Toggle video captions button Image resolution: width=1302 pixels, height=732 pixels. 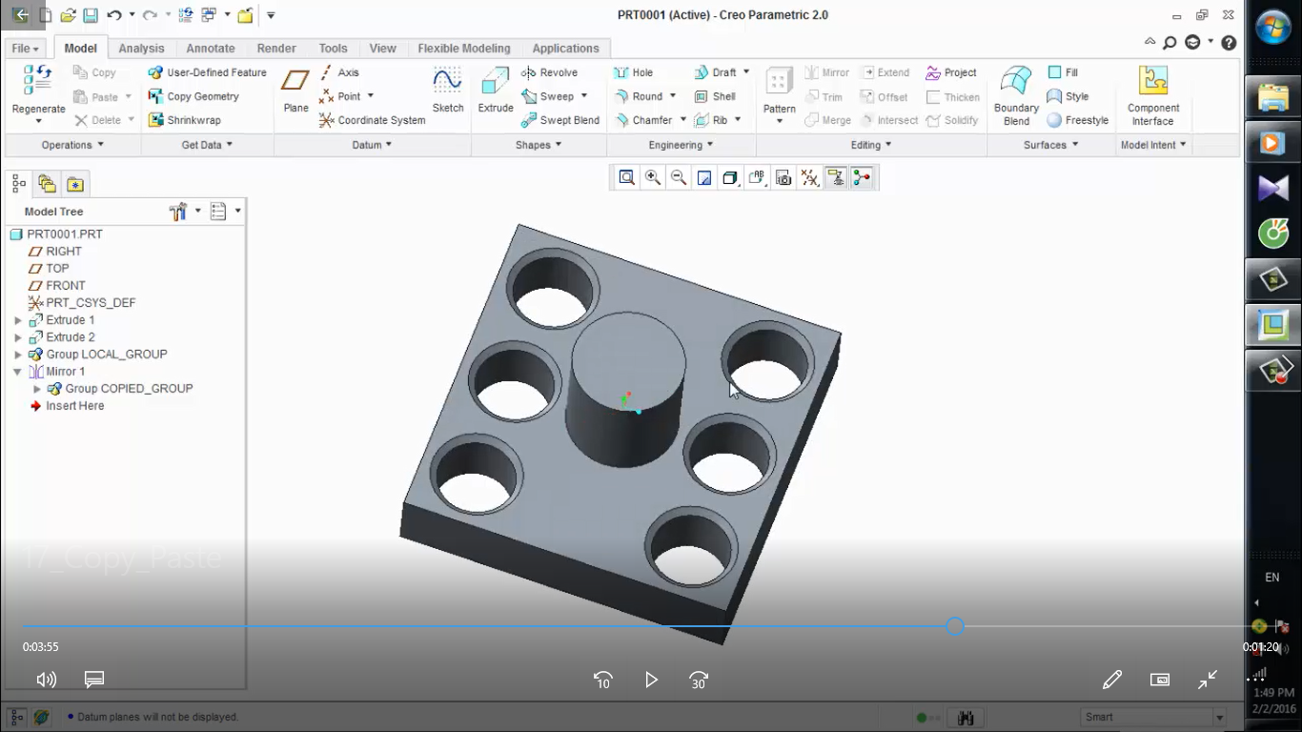93,680
